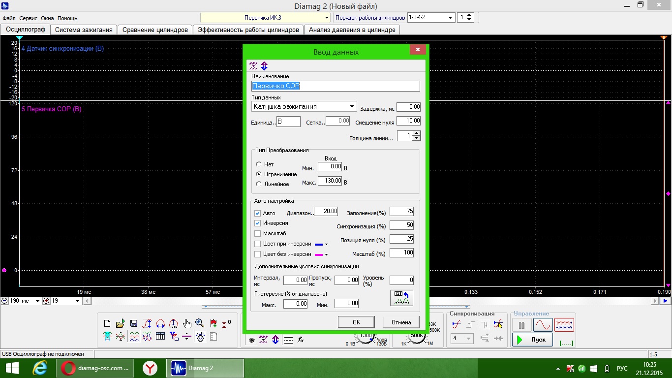Select rising edge synchronization icon
Screen dimensions: 672x378
pos(470,324)
